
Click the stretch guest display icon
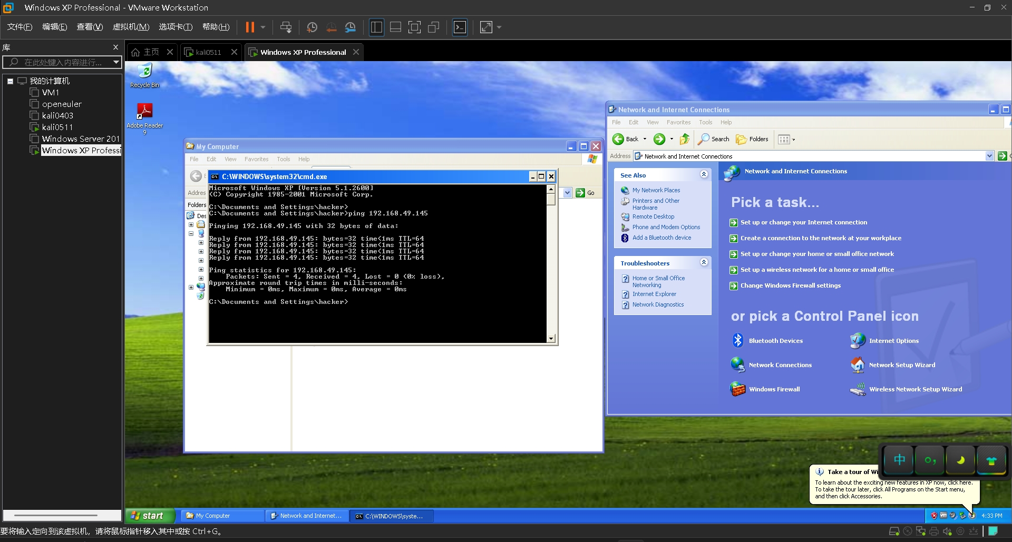[486, 27]
